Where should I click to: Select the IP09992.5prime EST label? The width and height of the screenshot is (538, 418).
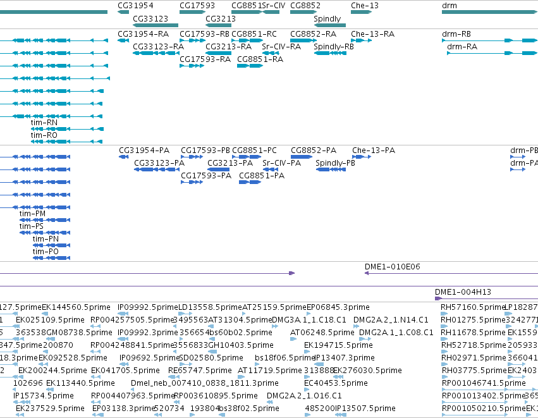tap(147, 307)
